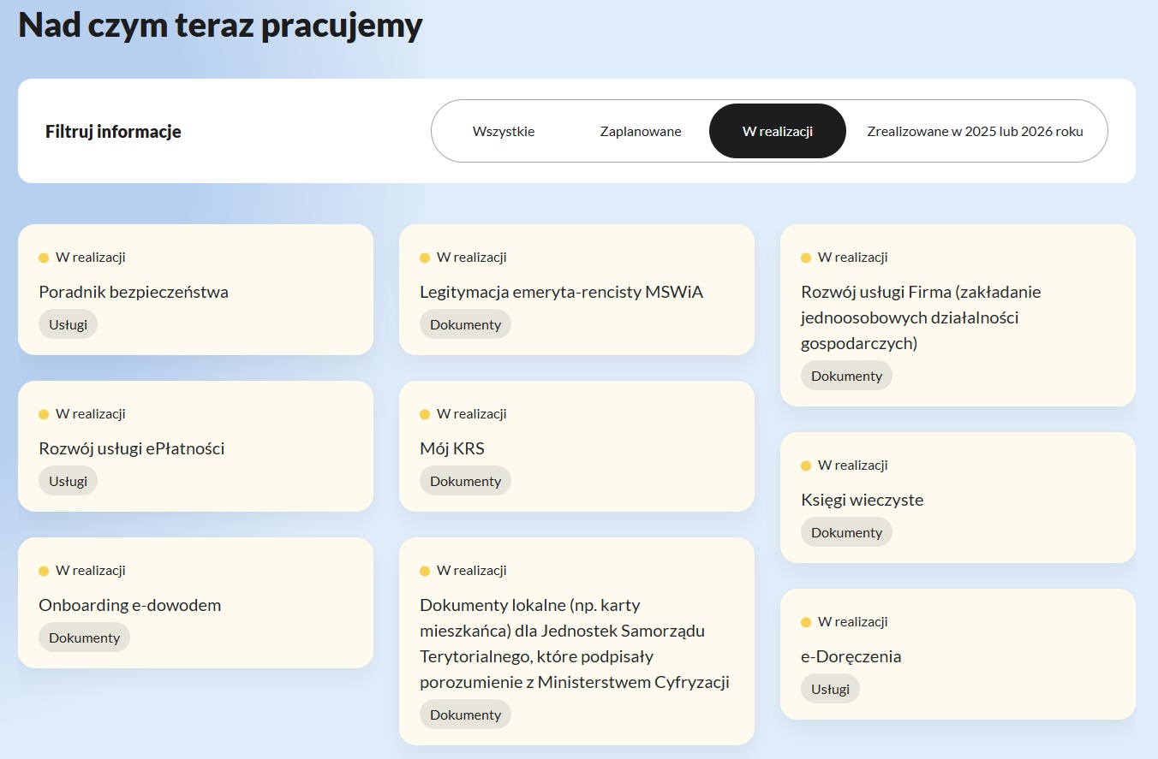This screenshot has width=1158, height=759.
Task: Switch to the Wszystkie filter tab
Action: pyautogui.click(x=502, y=131)
